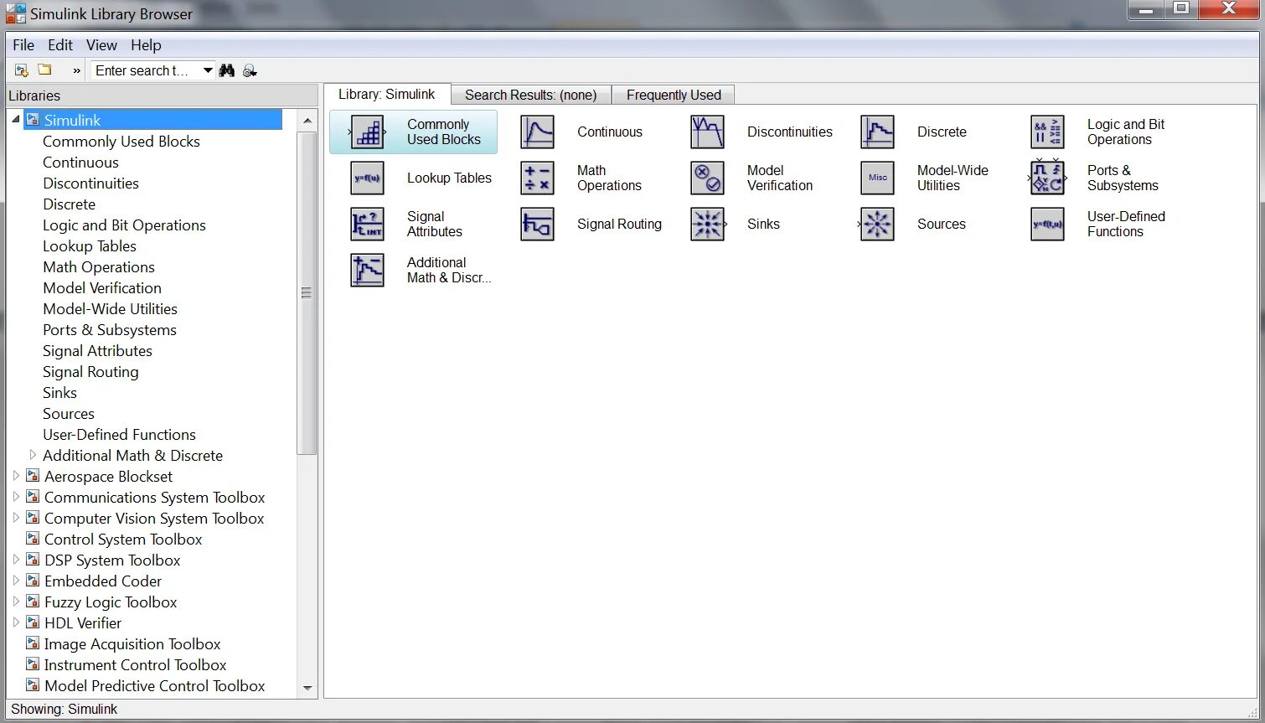Open the Lookup Tables library icon
The width and height of the screenshot is (1265, 723).
(367, 178)
